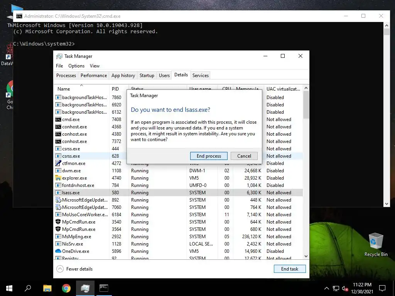Select the csrss.exe row with PID 628

(178, 156)
